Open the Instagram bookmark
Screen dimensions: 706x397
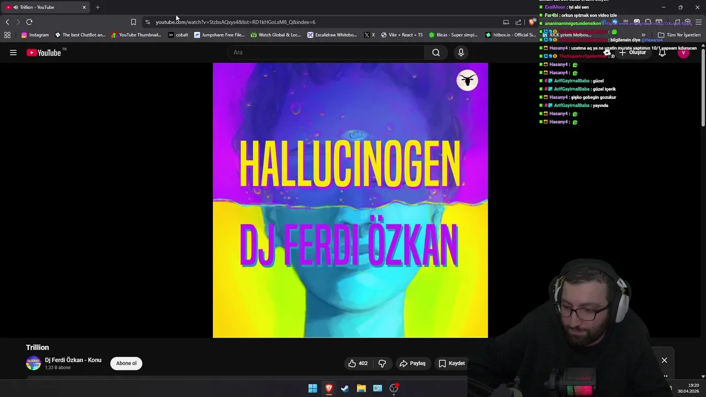[35, 35]
